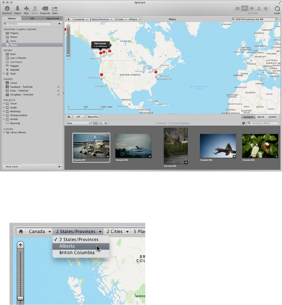This screenshot has height=305, width=282.
Task: Click the zoom-in plus button in the enlarged map
Action: (x=20, y=245)
